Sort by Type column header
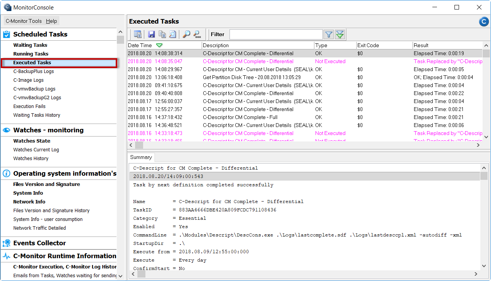Screen dimensions: 491x281 tap(335, 45)
